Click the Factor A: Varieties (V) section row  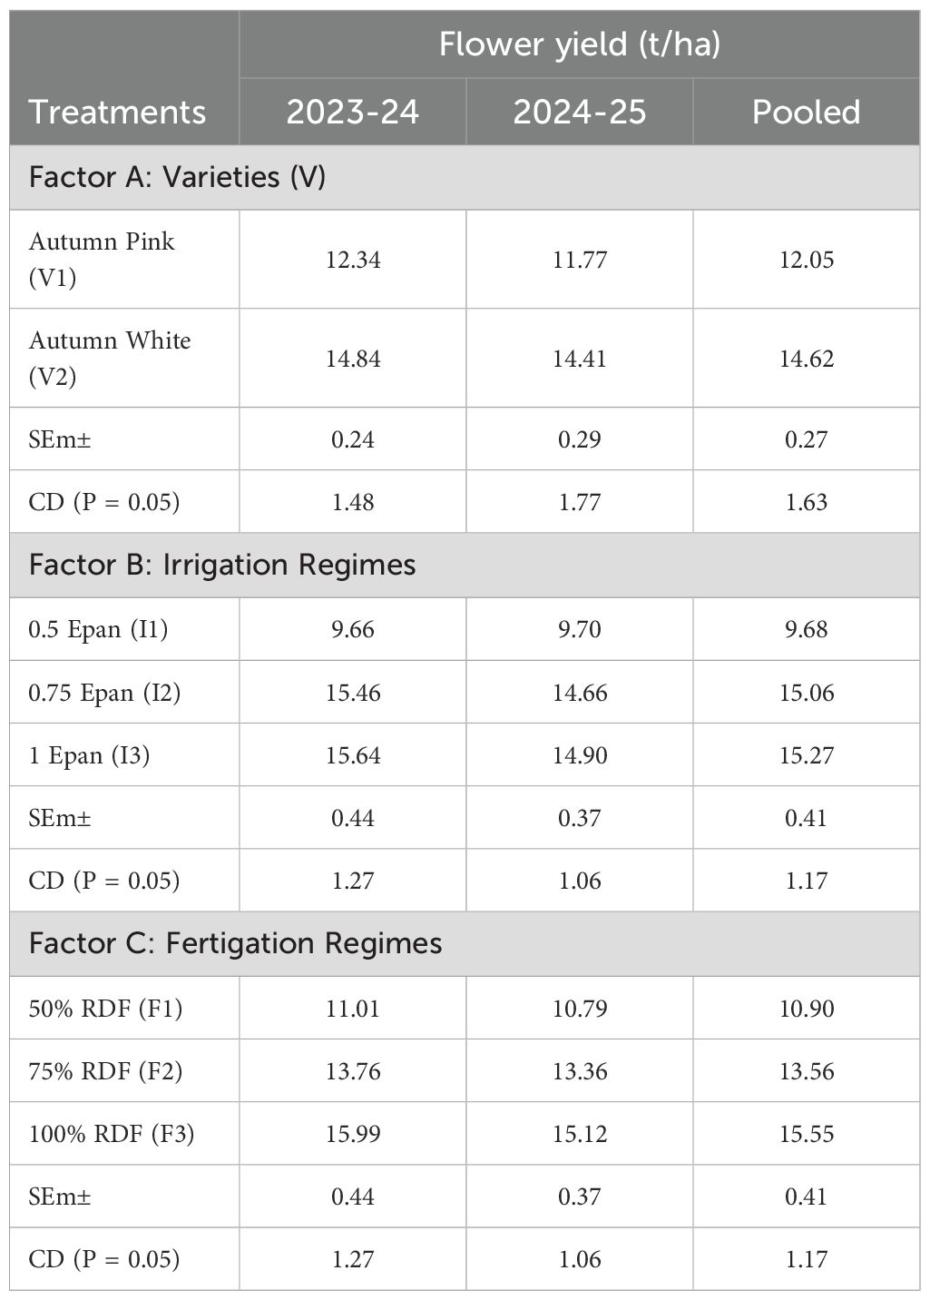(465, 177)
